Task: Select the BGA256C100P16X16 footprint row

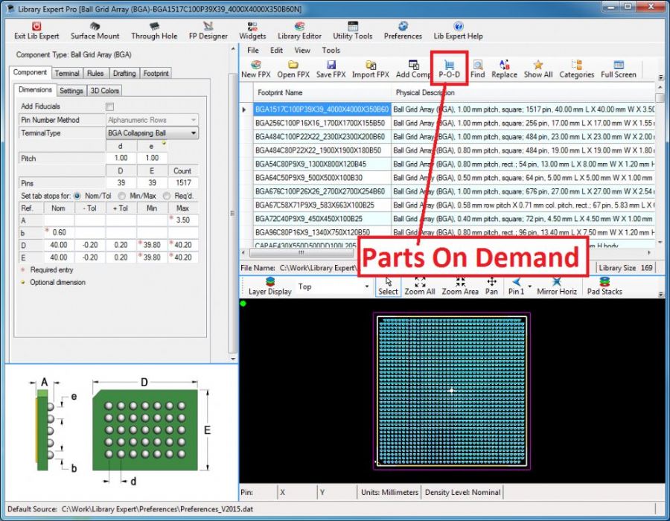Action: coord(321,123)
